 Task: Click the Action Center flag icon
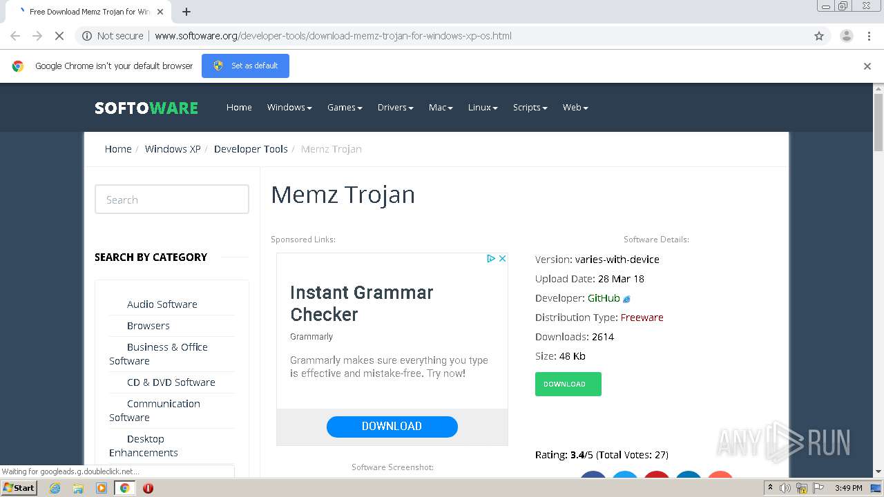coord(818,488)
